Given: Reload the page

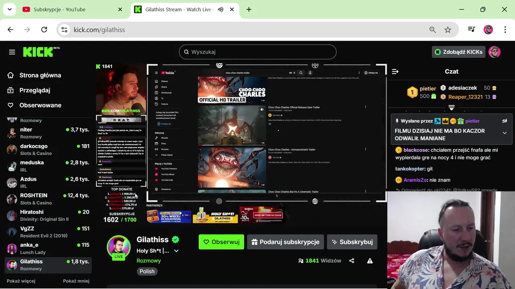Looking at the screenshot, I should pos(44,30).
